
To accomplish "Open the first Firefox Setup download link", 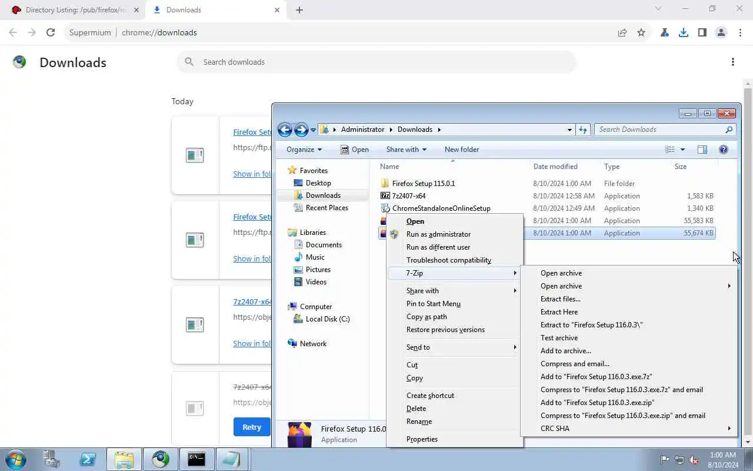I will (x=252, y=132).
